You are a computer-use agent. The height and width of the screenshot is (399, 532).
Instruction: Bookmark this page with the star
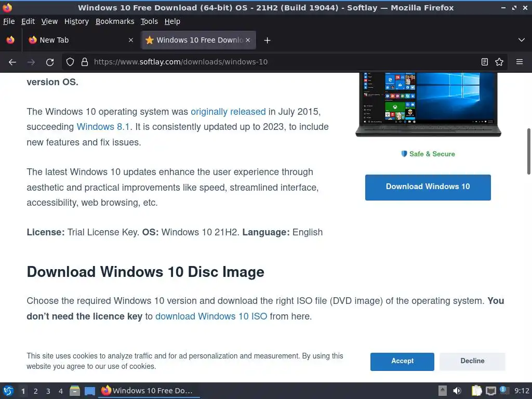coord(499,62)
